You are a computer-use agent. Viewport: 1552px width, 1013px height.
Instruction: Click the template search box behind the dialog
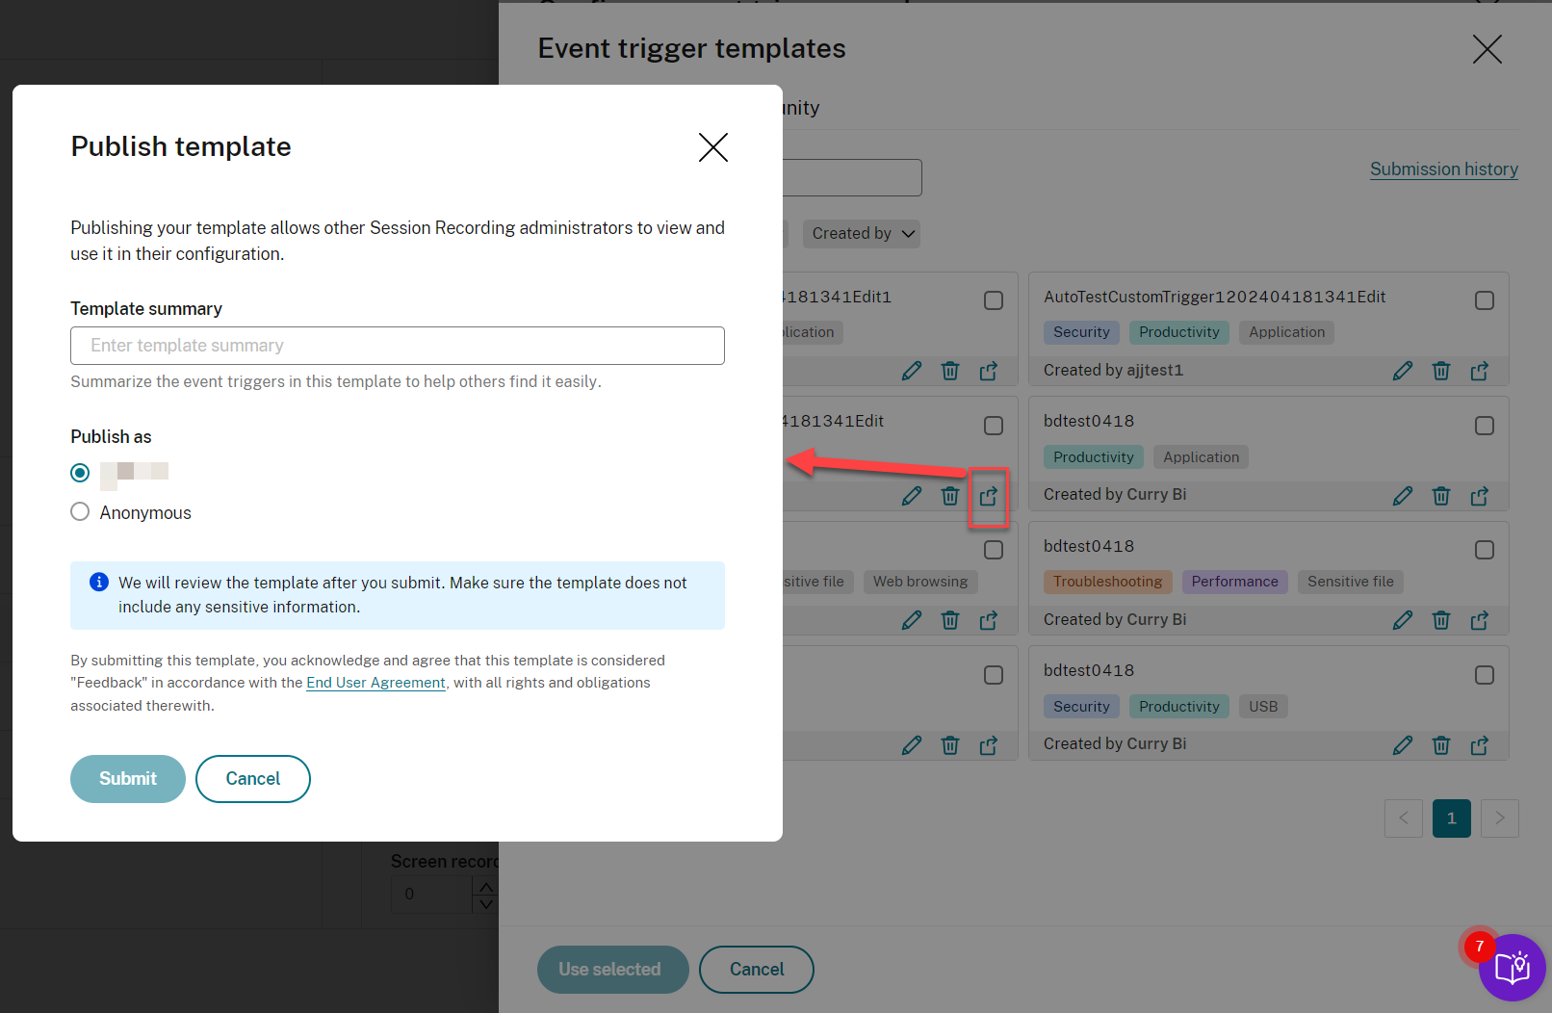click(x=852, y=178)
